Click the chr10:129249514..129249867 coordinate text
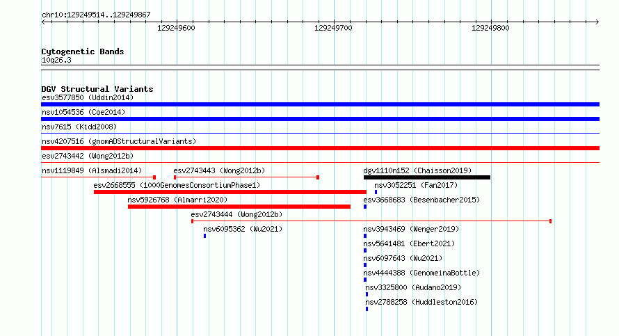The image size is (619, 336). (96, 15)
